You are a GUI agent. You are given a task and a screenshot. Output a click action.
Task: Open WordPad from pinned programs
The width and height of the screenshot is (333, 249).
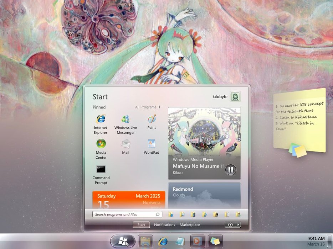[152, 147]
